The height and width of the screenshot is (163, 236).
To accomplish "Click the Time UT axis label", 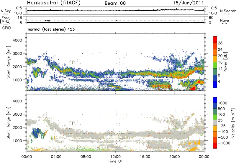I will pos(115,161).
